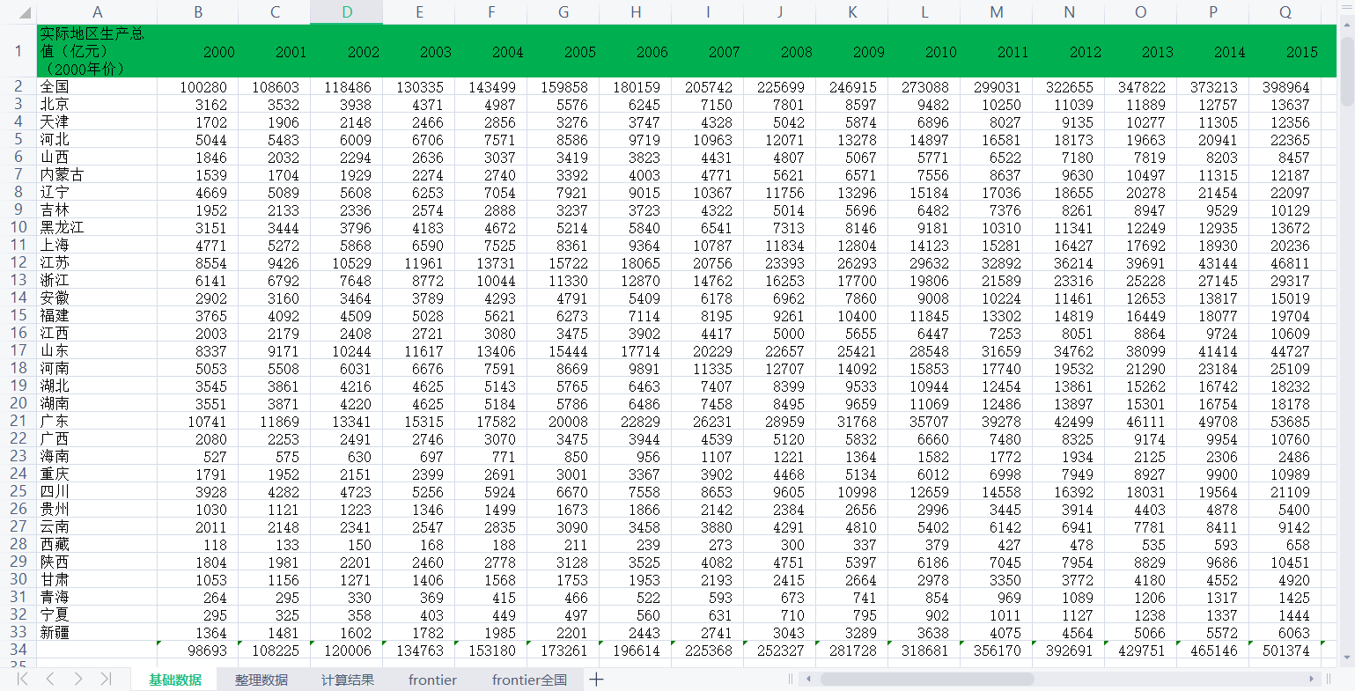Select row 21 header
The width and height of the screenshot is (1355, 691).
tap(18, 421)
